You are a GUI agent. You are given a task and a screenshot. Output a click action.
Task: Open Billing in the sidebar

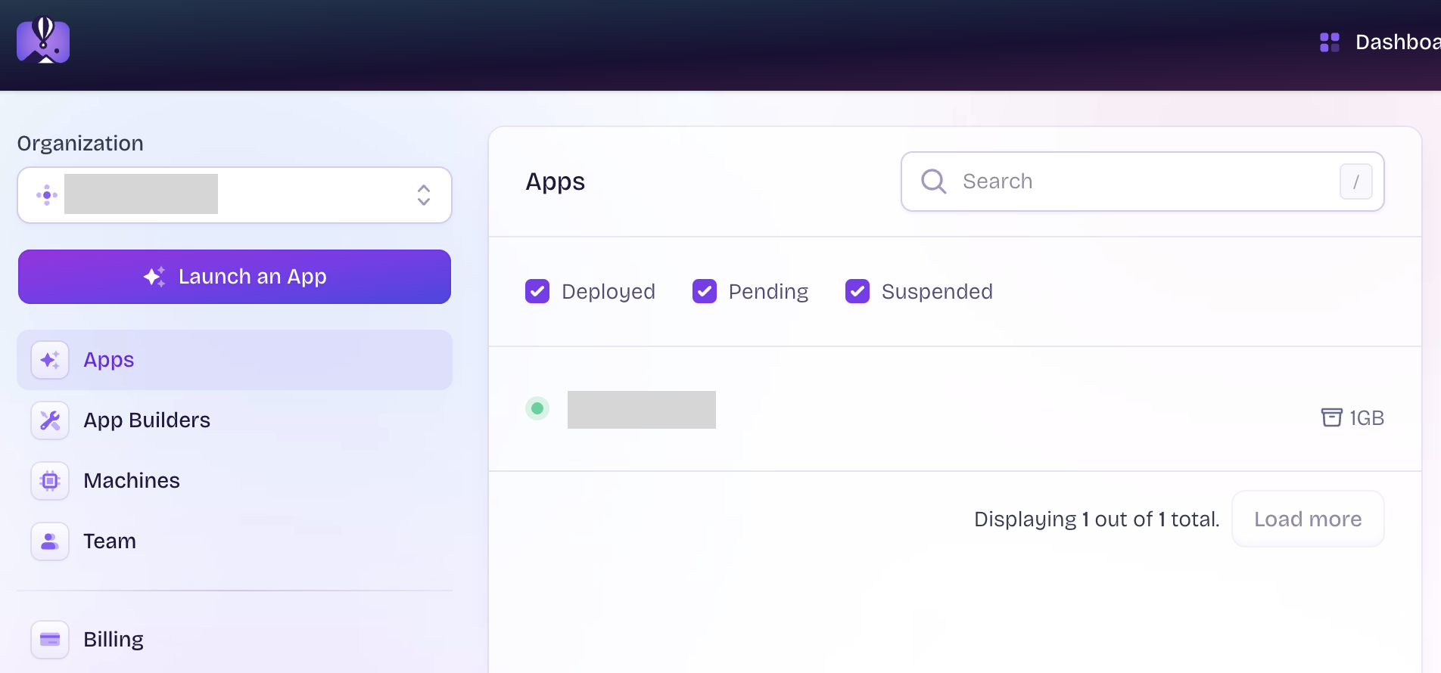coord(235,640)
